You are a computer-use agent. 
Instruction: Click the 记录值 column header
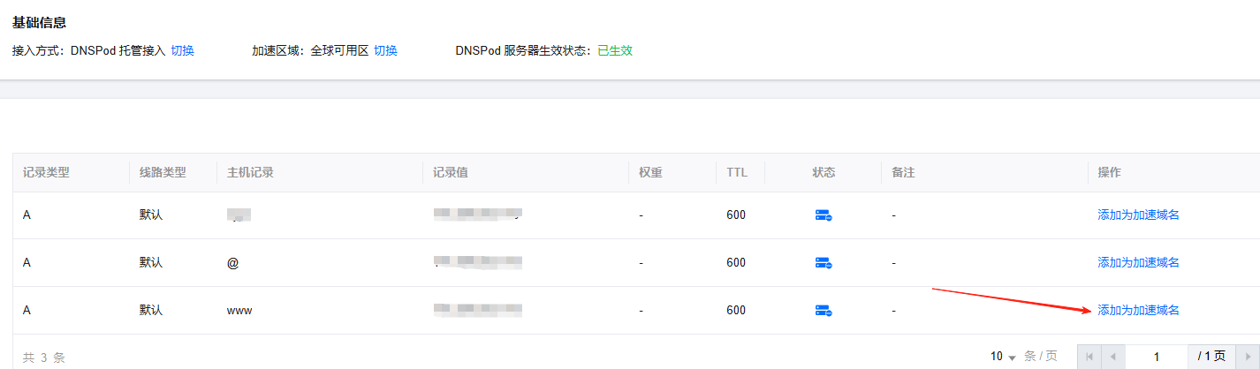click(450, 173)
